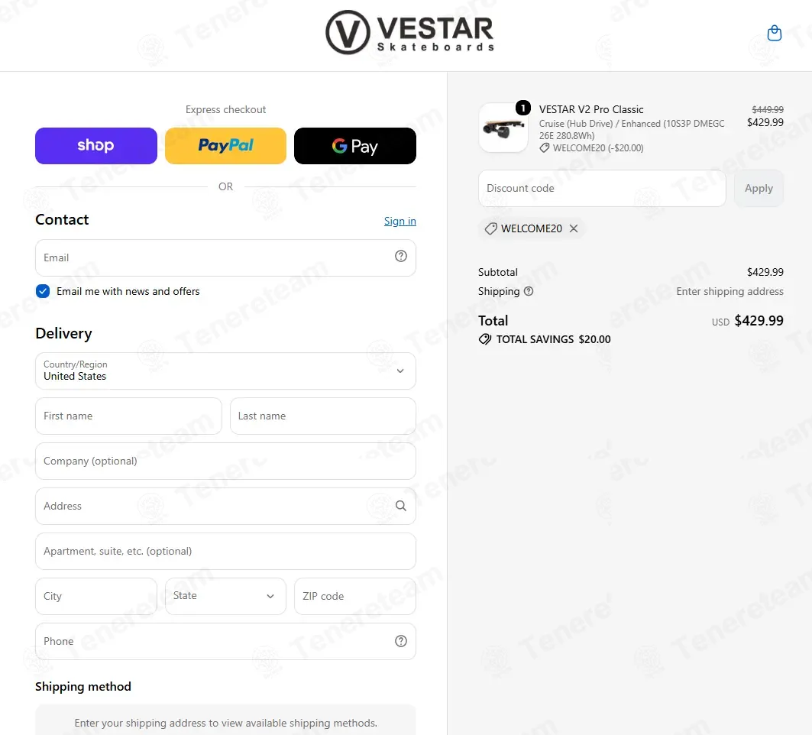This screenshot has width=812, height=735.
Task: Click the Email field help icon
Action: click(x=401, y=256)
